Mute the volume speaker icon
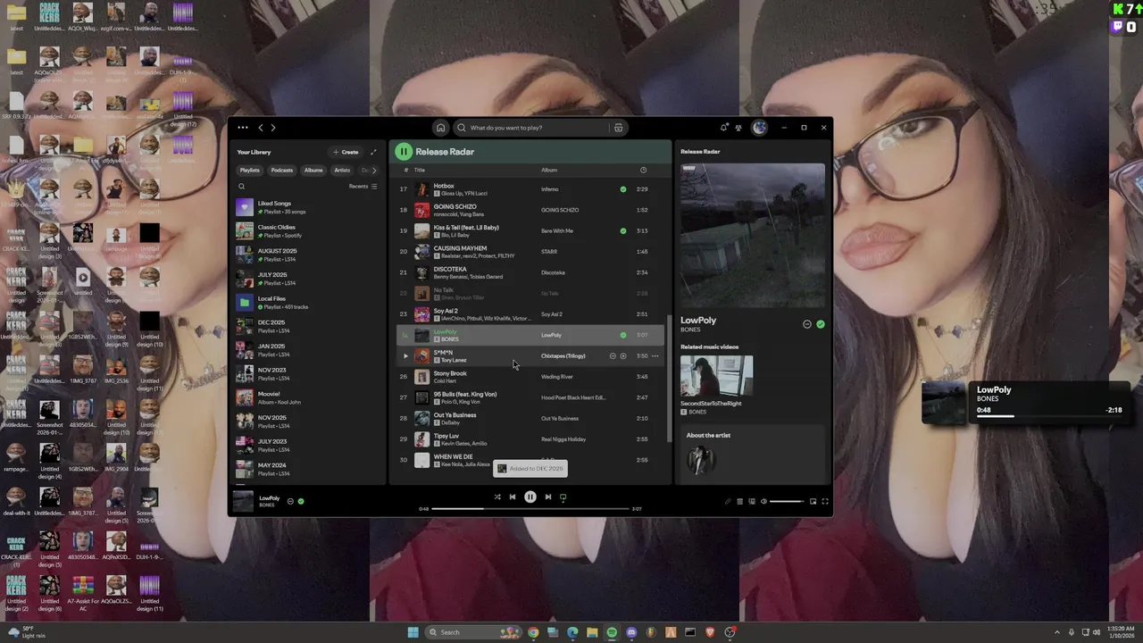The width and height of the screenshot is (1143, 643). click(x=763, y=501)
